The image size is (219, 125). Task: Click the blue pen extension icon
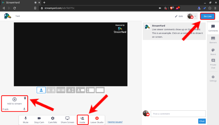click(205, 8)
